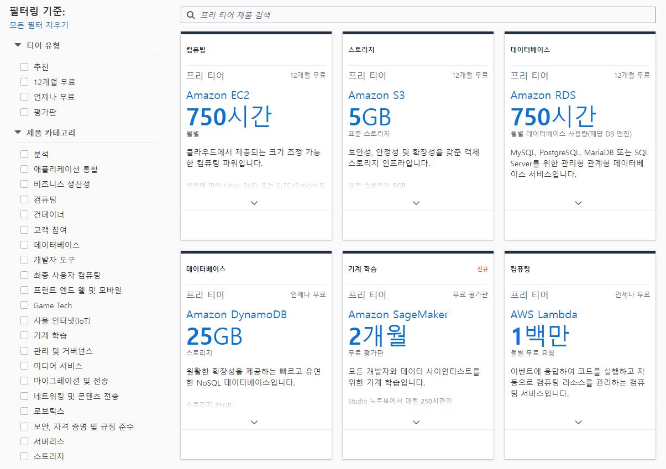Enable the 컴퓨팅 category filter
The height and width of the screenshot is (469, 666).
24,199
